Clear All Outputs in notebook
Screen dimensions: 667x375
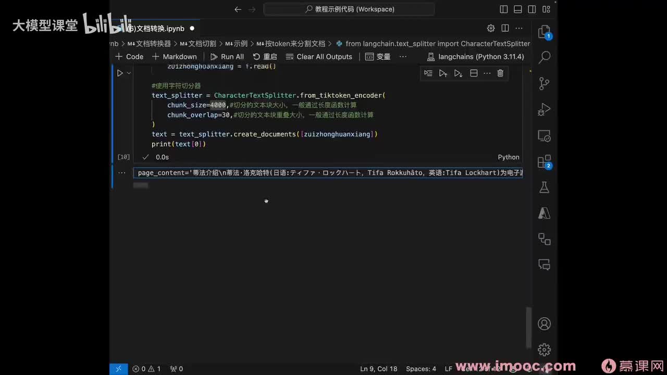319,57
